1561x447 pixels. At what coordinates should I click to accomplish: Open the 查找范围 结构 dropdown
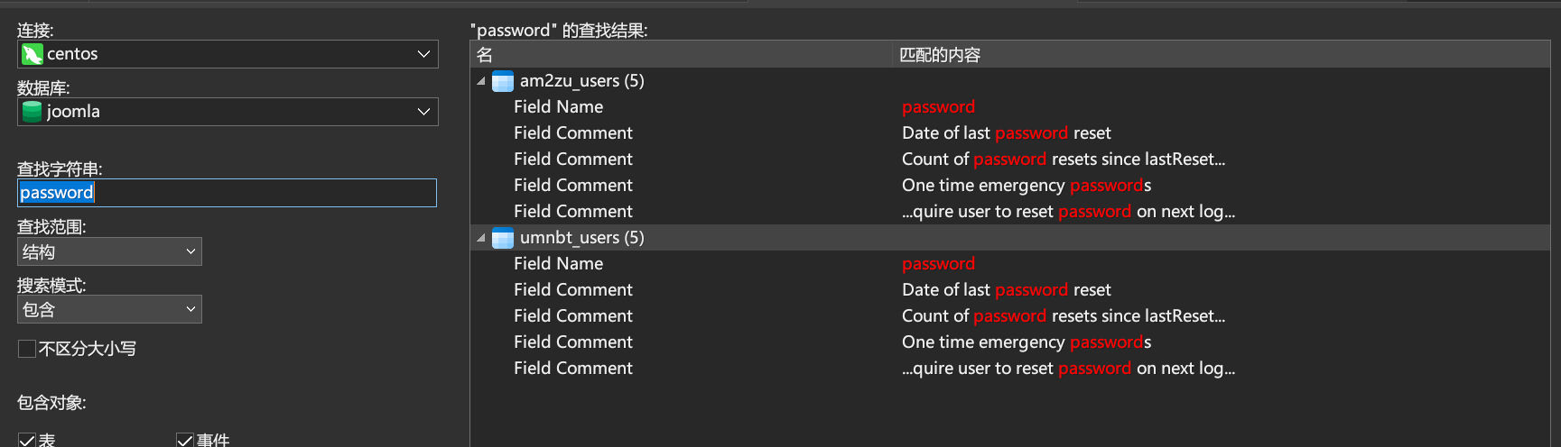109,251
